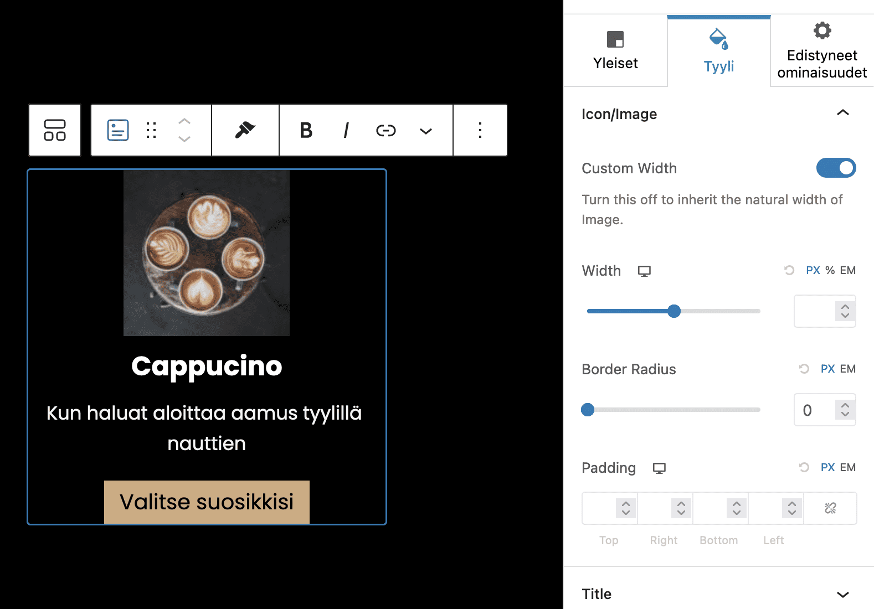Toggle bold formatting
The height and width of the screenshot is (609, 874).
pos(306,131)
